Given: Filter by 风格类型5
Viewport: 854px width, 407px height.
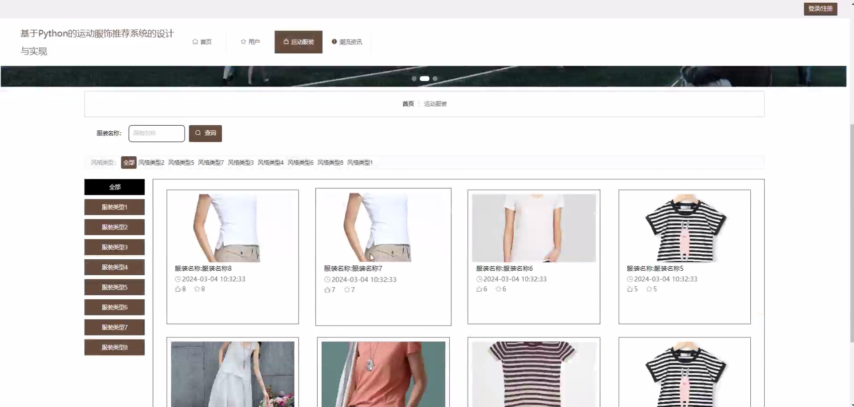Looking at the screenshot, I should (181, 162).
